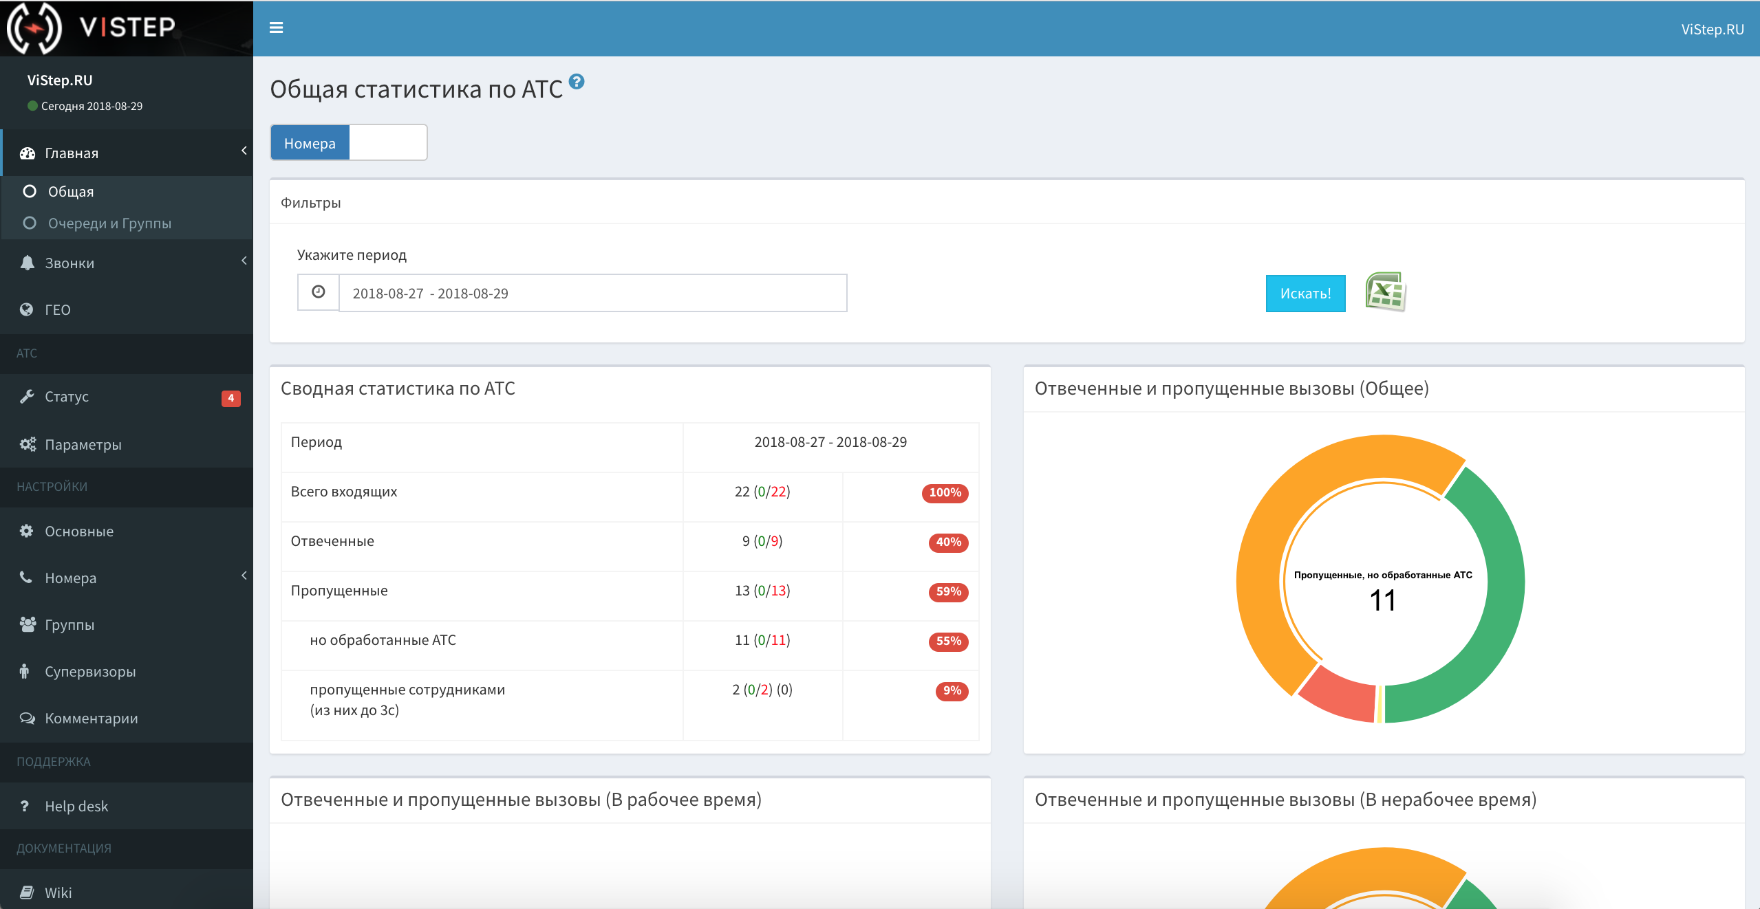The width and height of the screenshot is (1760, 909).
Task: Open the Звонки menu item
Action: click(127, 263)
